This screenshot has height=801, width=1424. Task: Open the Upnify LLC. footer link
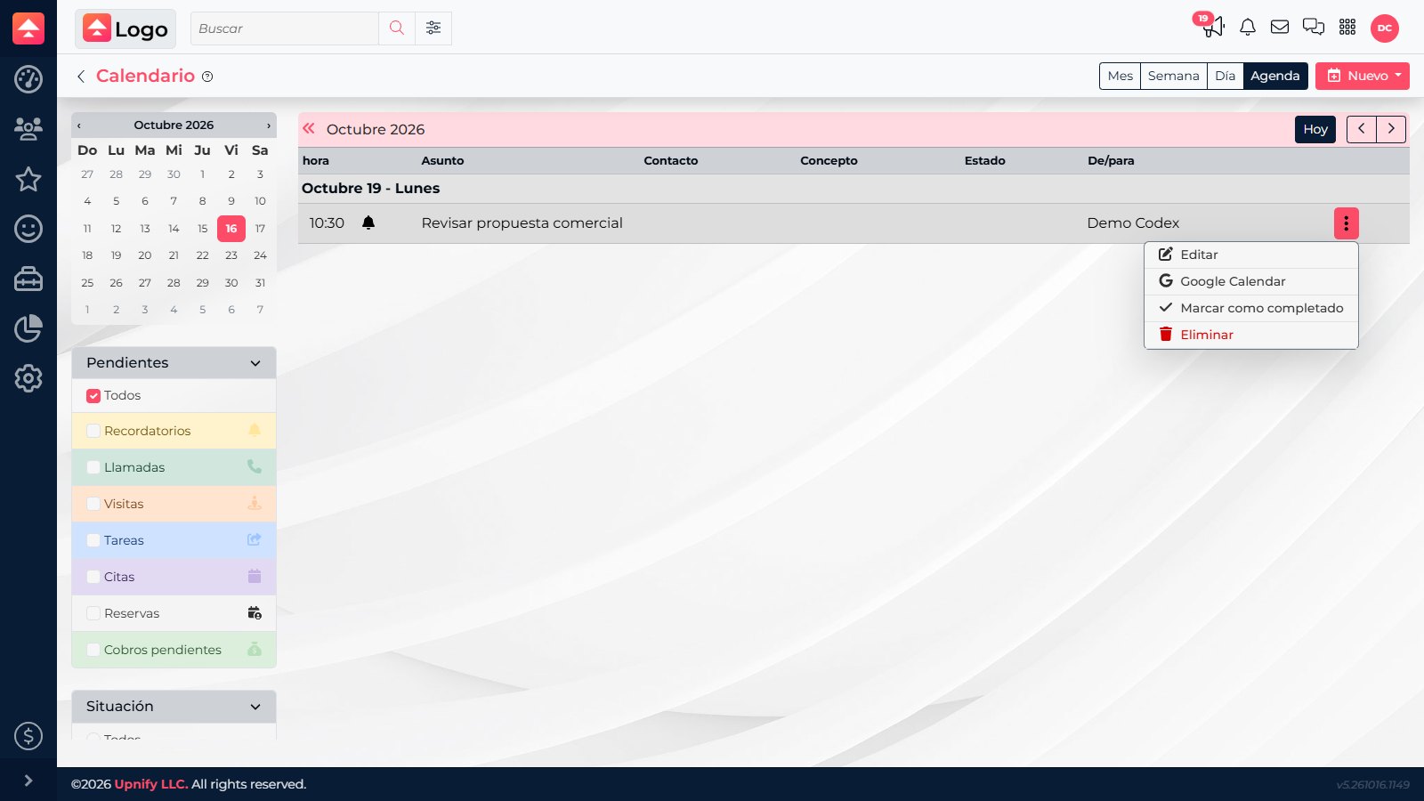coord(151,784)
